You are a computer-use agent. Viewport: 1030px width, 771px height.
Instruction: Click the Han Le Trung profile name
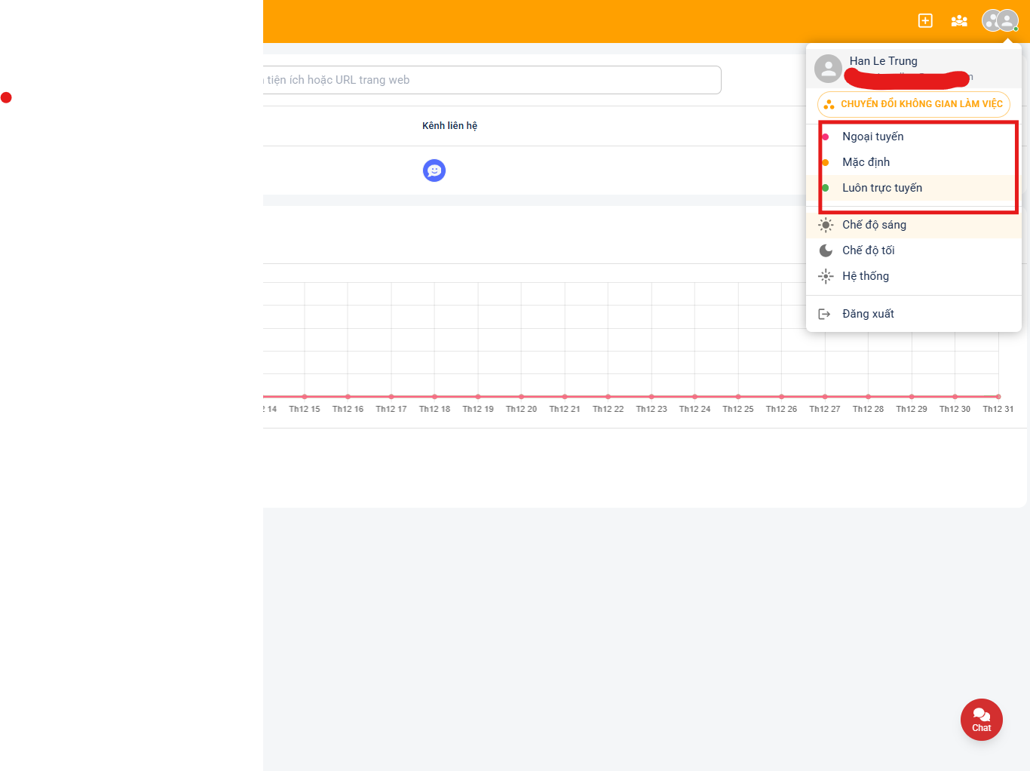click(x=882, y=61)
